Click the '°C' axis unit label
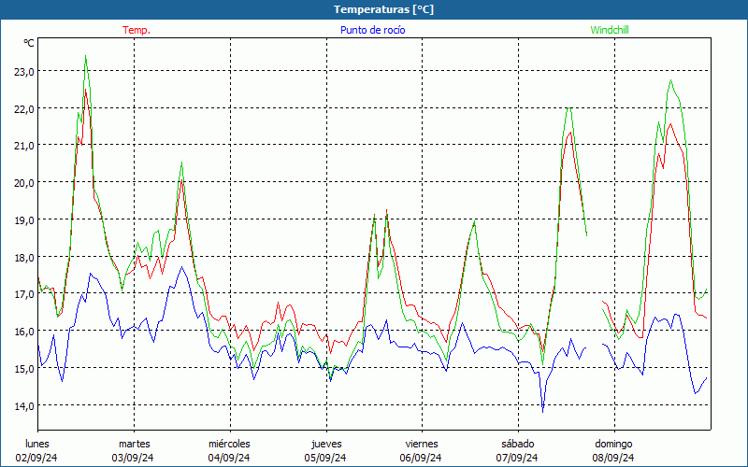 point(29,43)
